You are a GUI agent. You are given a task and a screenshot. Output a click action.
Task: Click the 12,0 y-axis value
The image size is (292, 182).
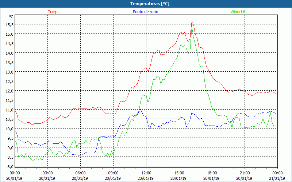[x=9, y=91]
